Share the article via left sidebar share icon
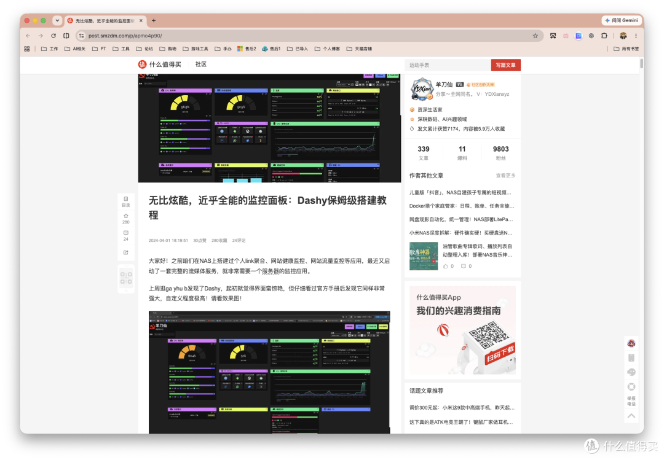This screenshot has width=664, height=460. 126,252
